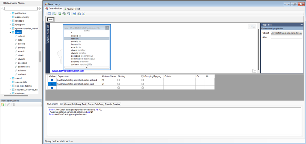Click the eye icon in design canvas
Viewport: 306px width, 144px height.
coord(254,27)
